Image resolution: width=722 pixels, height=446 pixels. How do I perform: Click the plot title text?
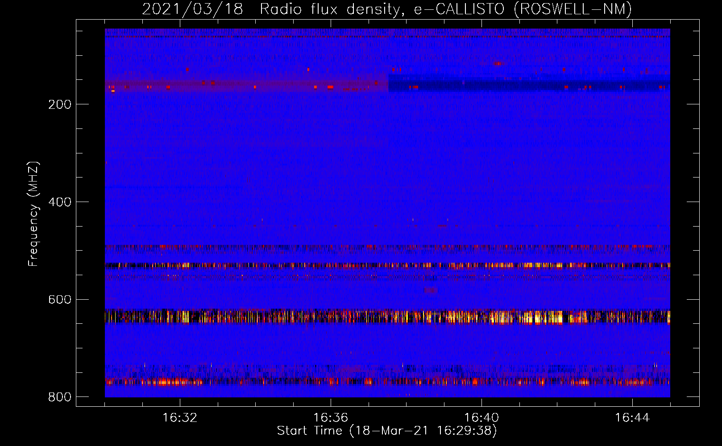pyautogui.click(x=387, y=9)
